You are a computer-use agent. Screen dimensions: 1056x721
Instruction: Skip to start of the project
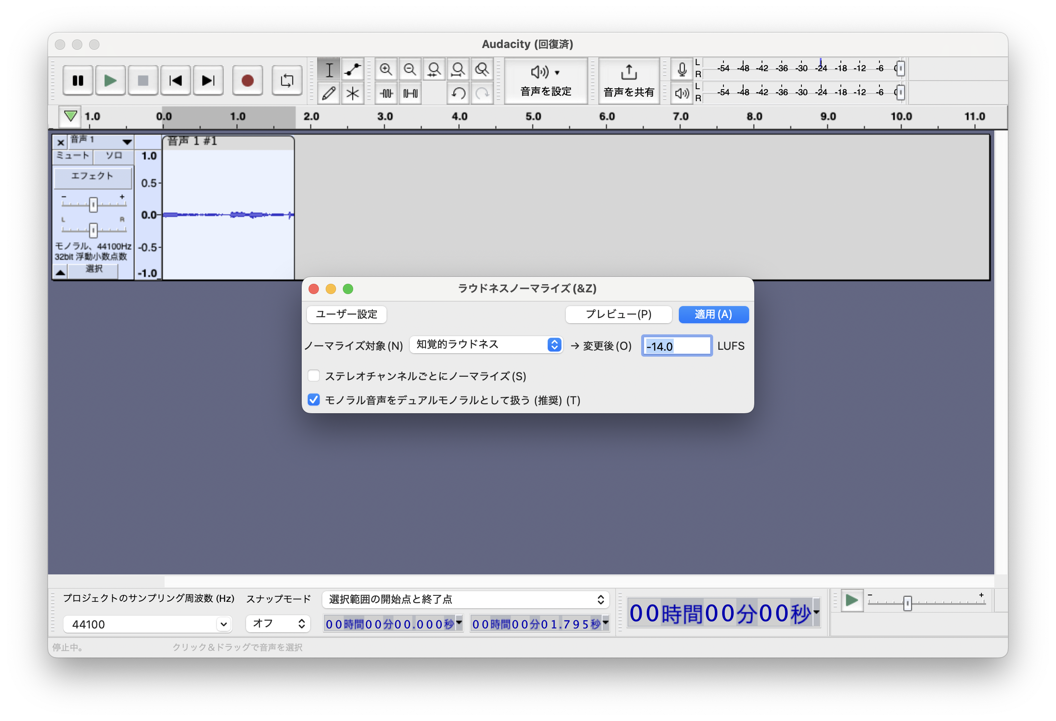pos(176,81)
